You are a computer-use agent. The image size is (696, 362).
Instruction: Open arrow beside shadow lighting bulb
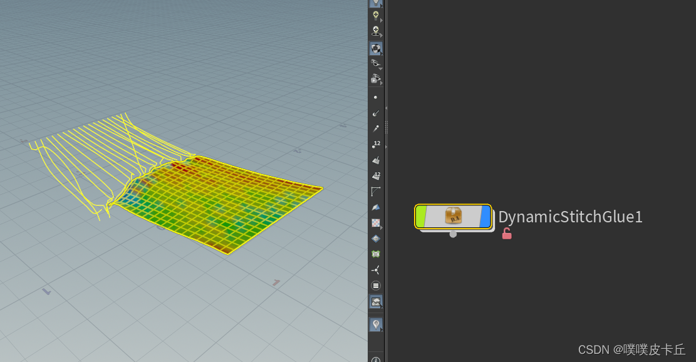(x=382, y=36)
